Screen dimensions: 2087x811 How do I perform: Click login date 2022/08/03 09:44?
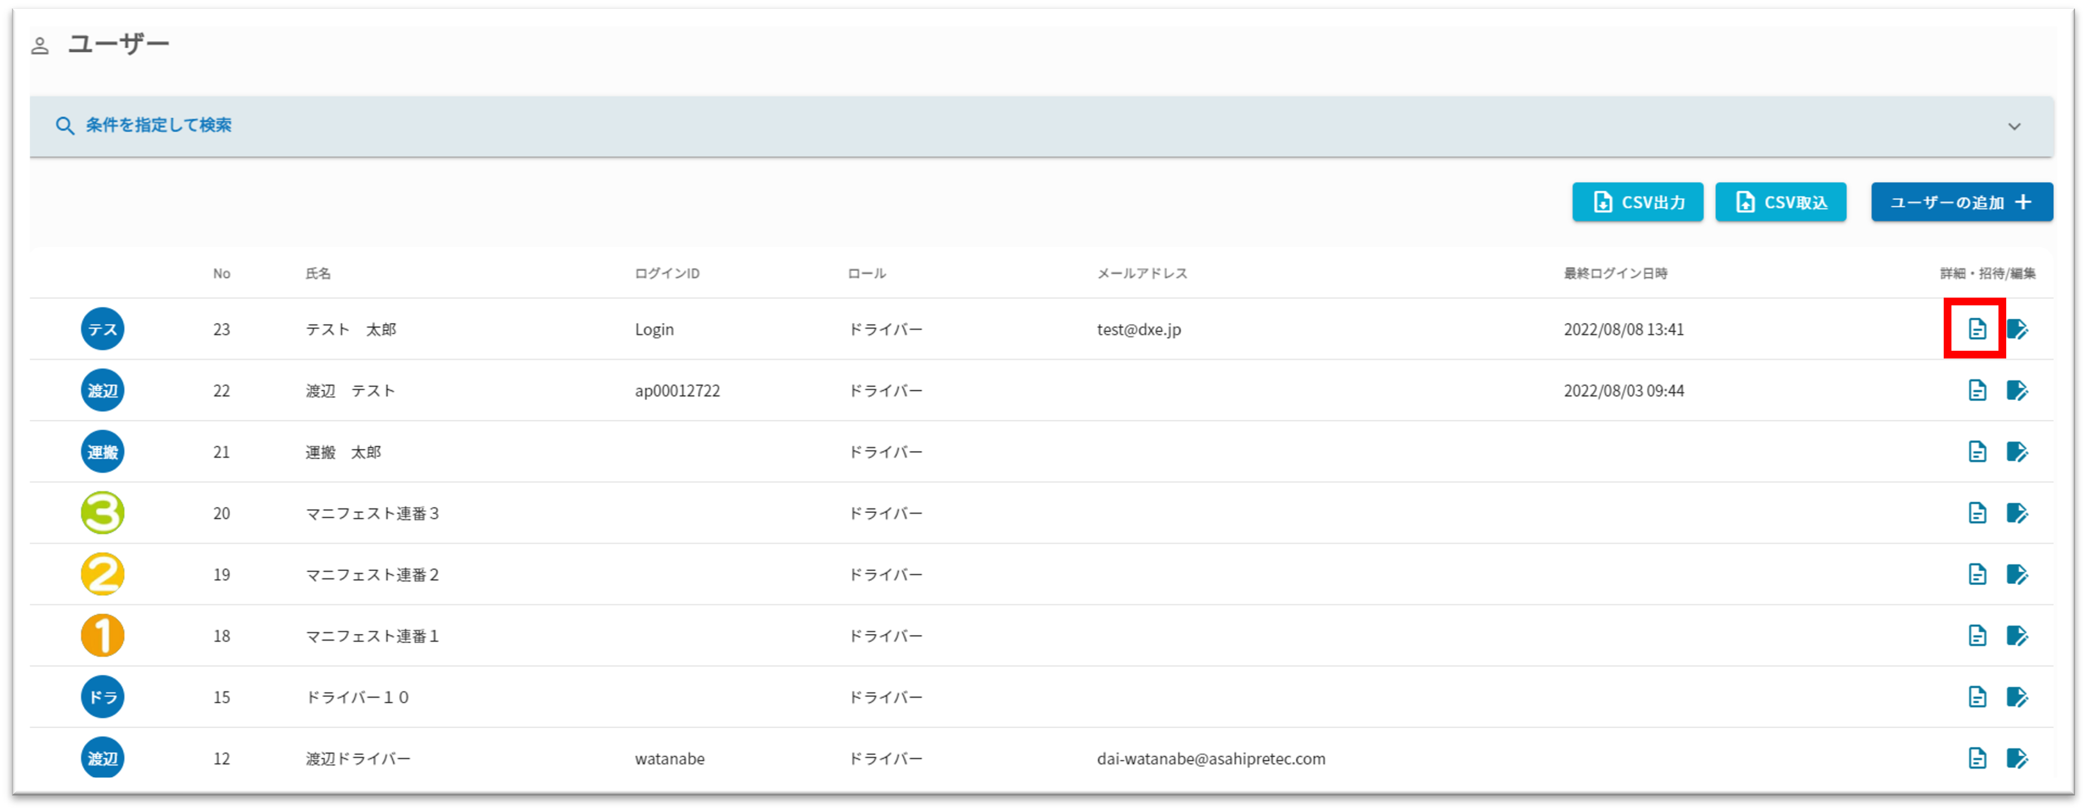point(1623,391)
